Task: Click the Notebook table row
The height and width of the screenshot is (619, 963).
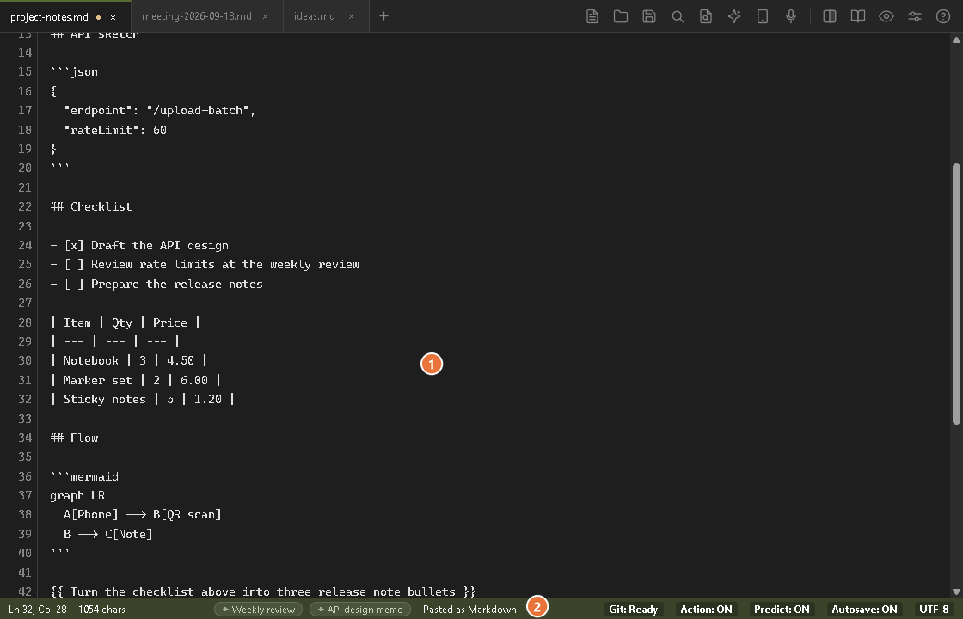Action: (129, 360)
